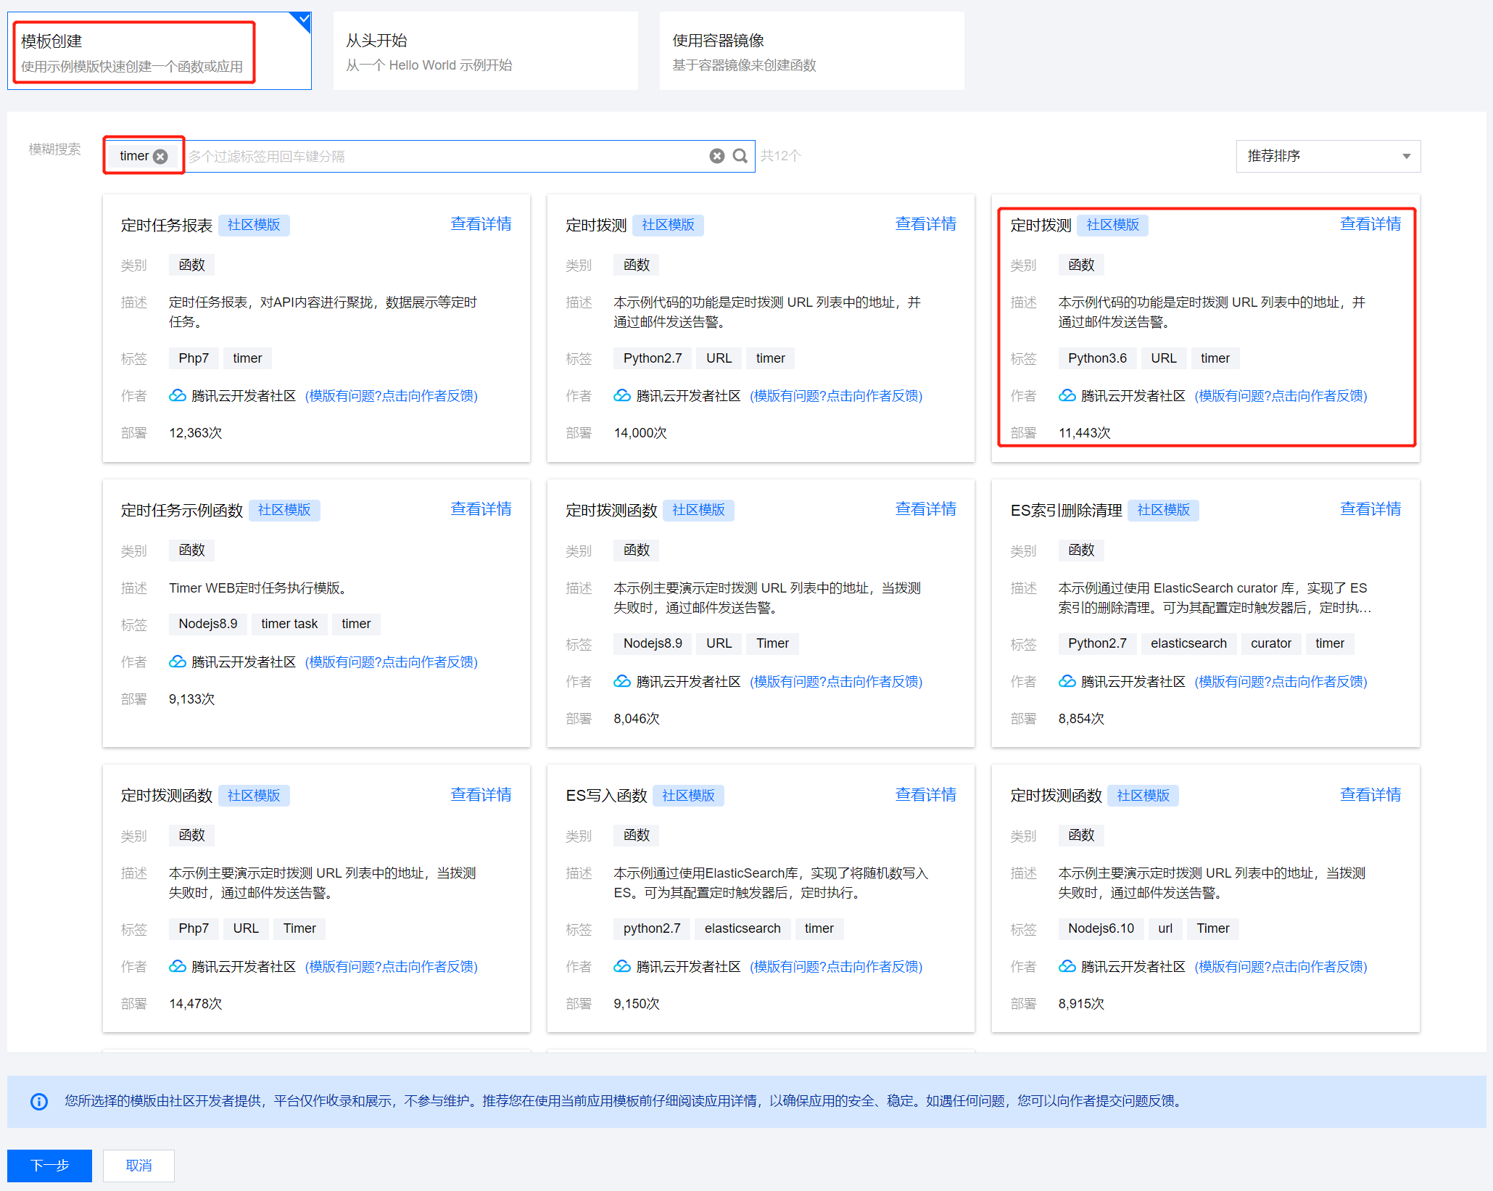
Task: Click cloud author icon in 定时任务示例函数 card
Action: pos(178,662)
